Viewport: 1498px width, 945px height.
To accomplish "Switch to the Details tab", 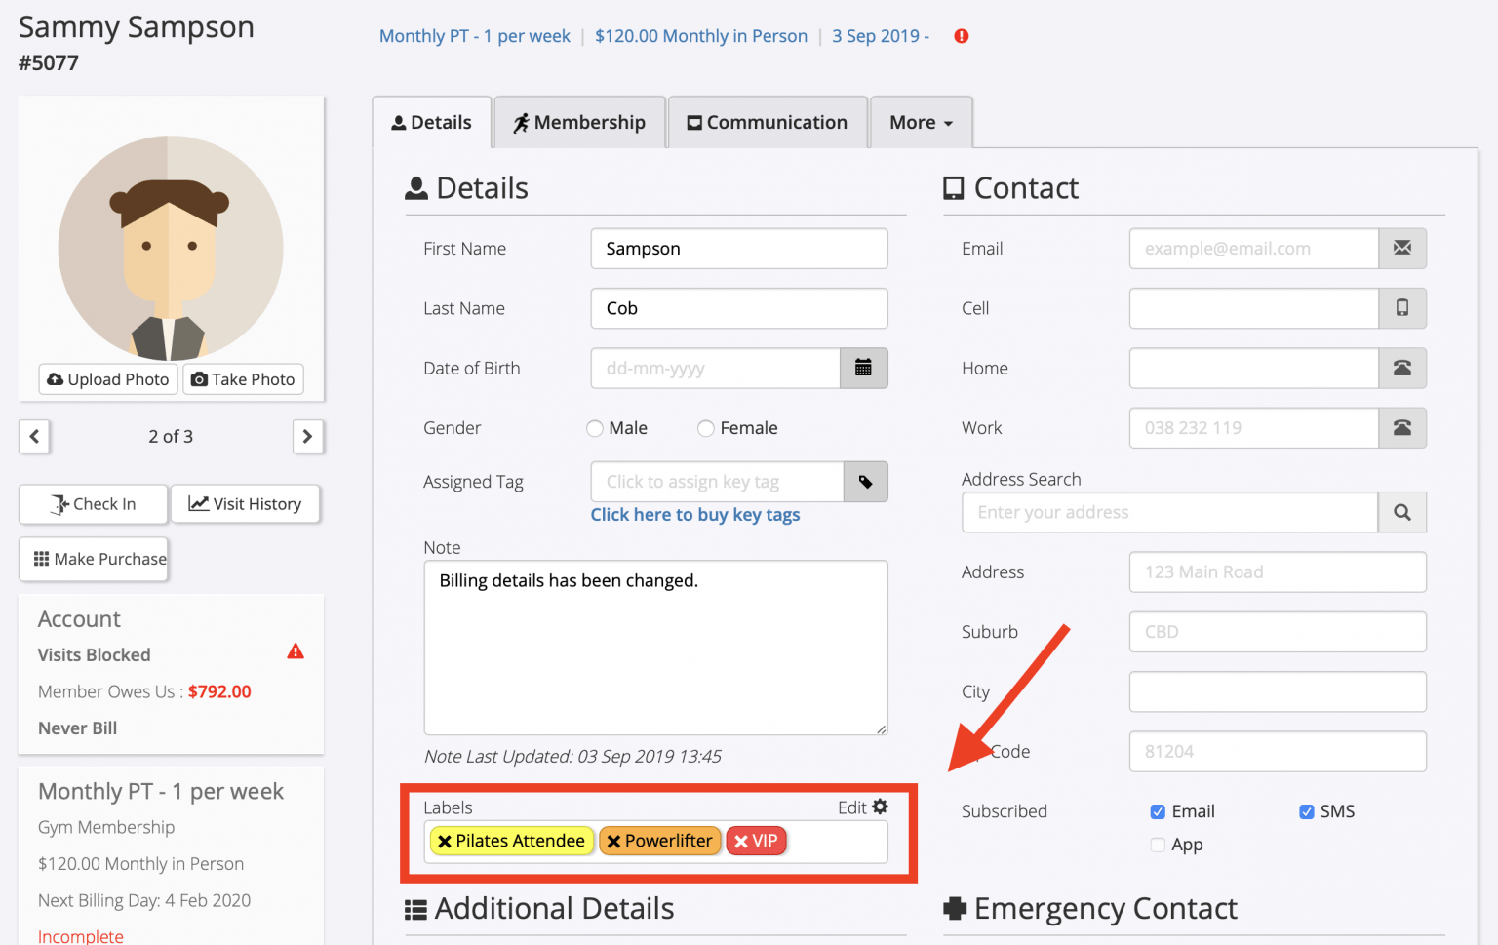I will click(432, 122).
